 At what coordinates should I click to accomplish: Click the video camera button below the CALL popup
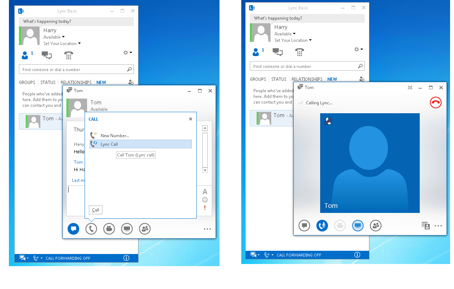tap(109, 229)
